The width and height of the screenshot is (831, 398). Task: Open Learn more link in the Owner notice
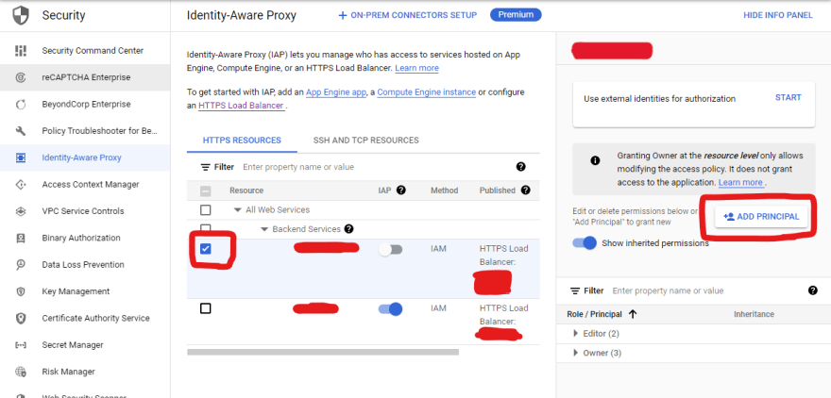tap(739, 182)
